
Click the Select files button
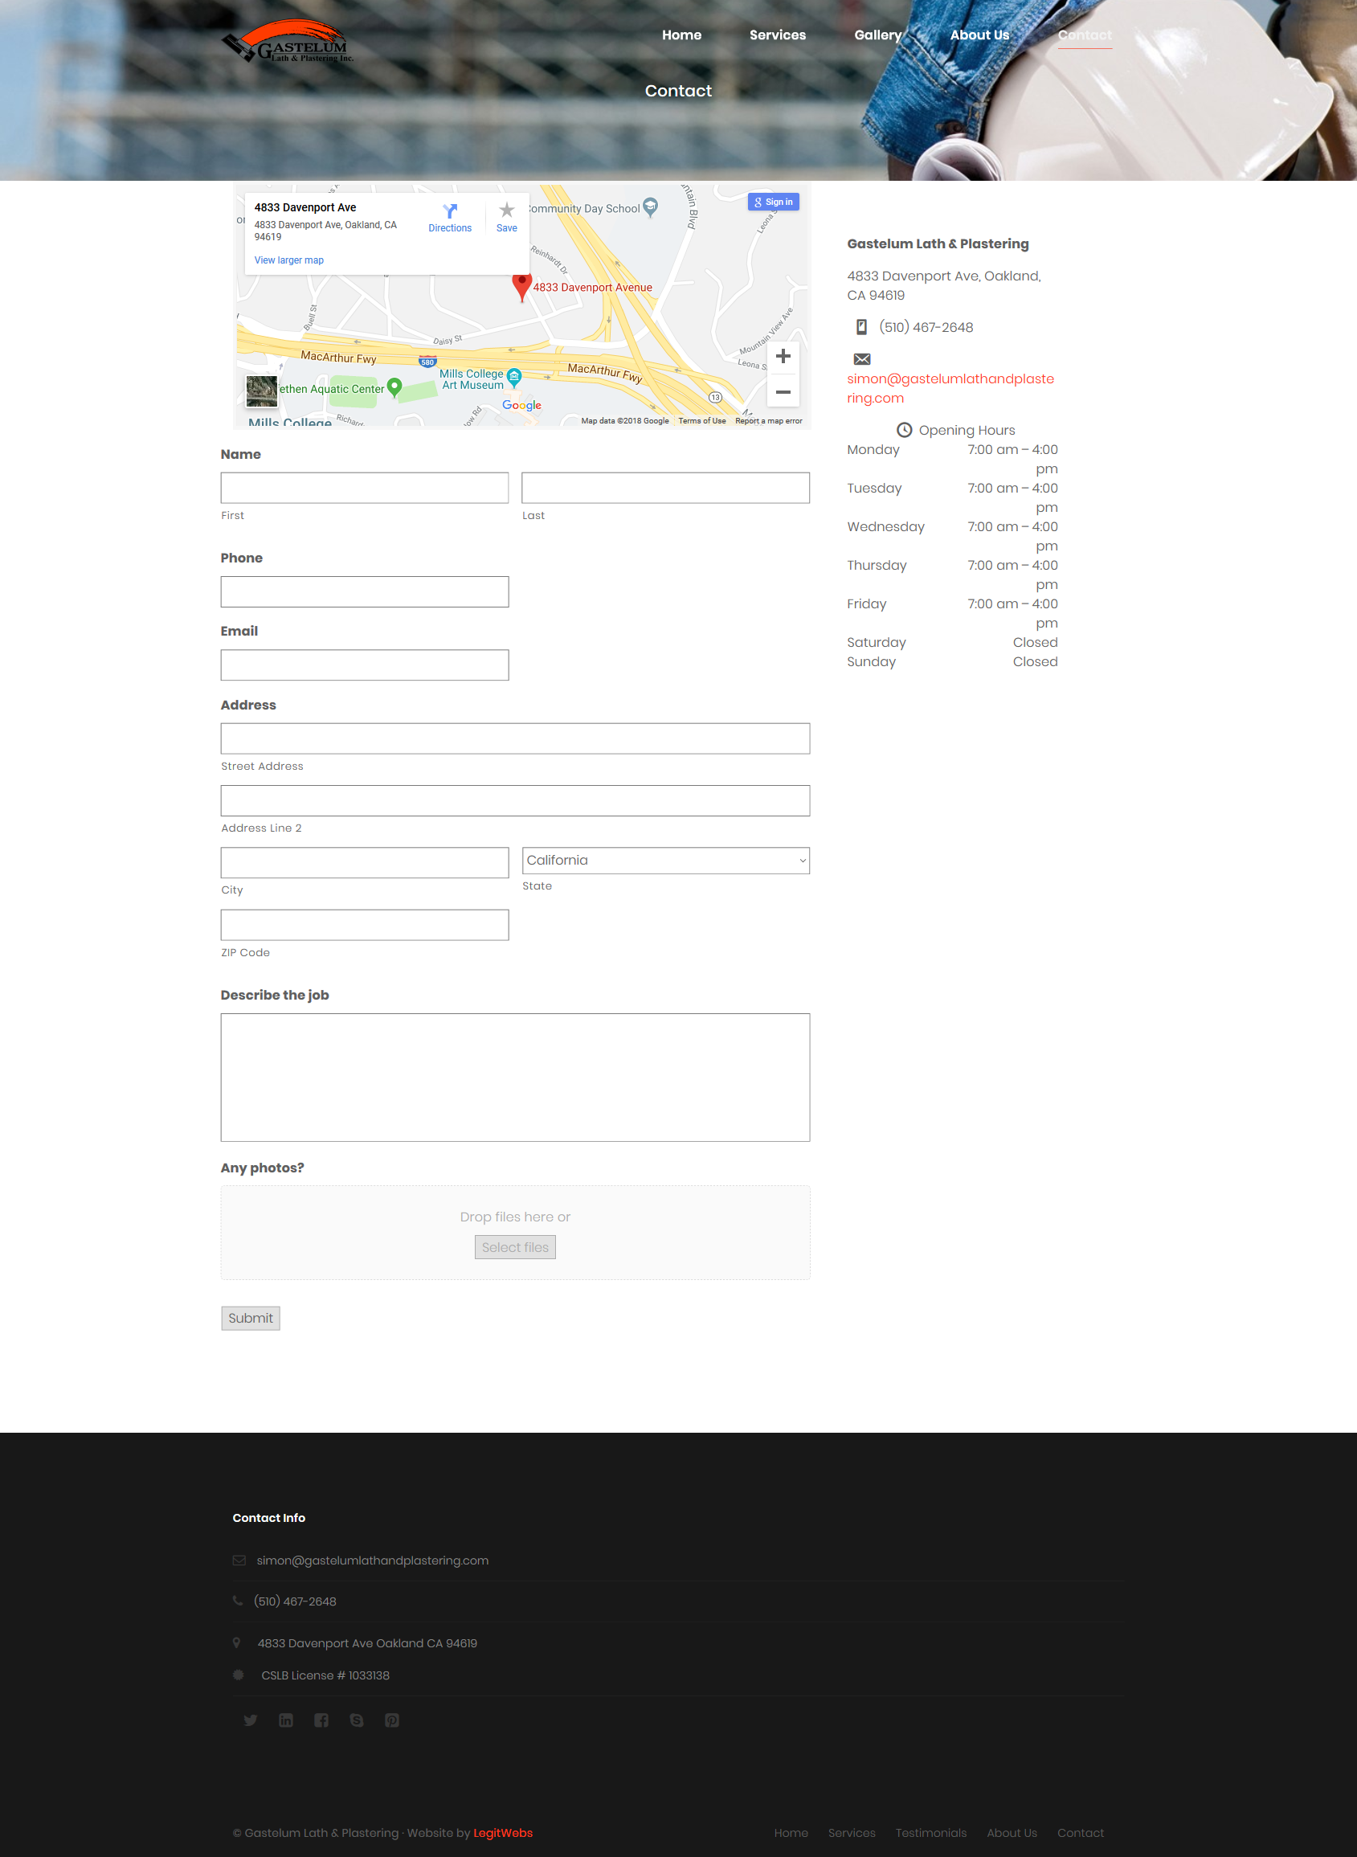pos(515,1248)
